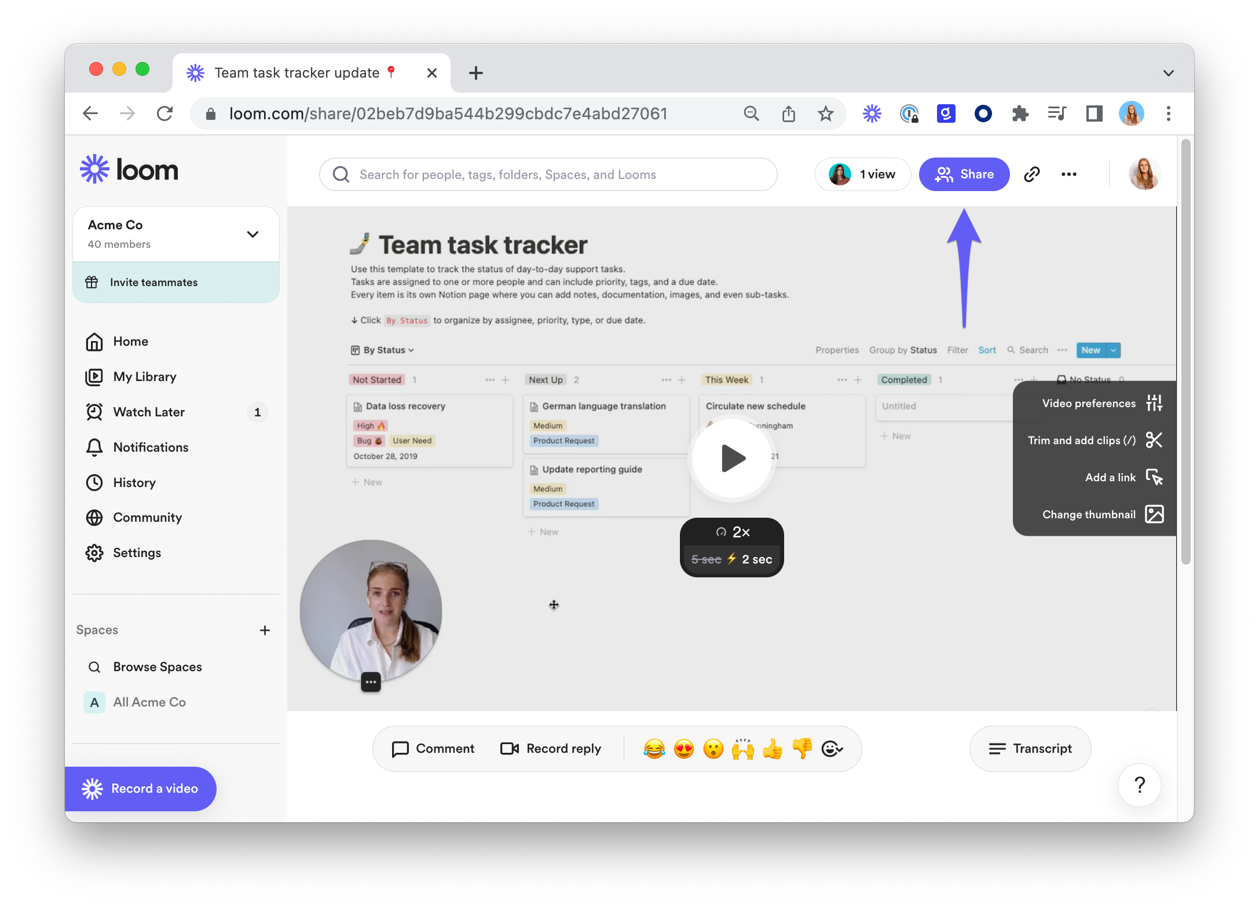This screenshot has width=1259, height=908.
Task: Open the three-dot more options menu
Action: click(1068, 174)
